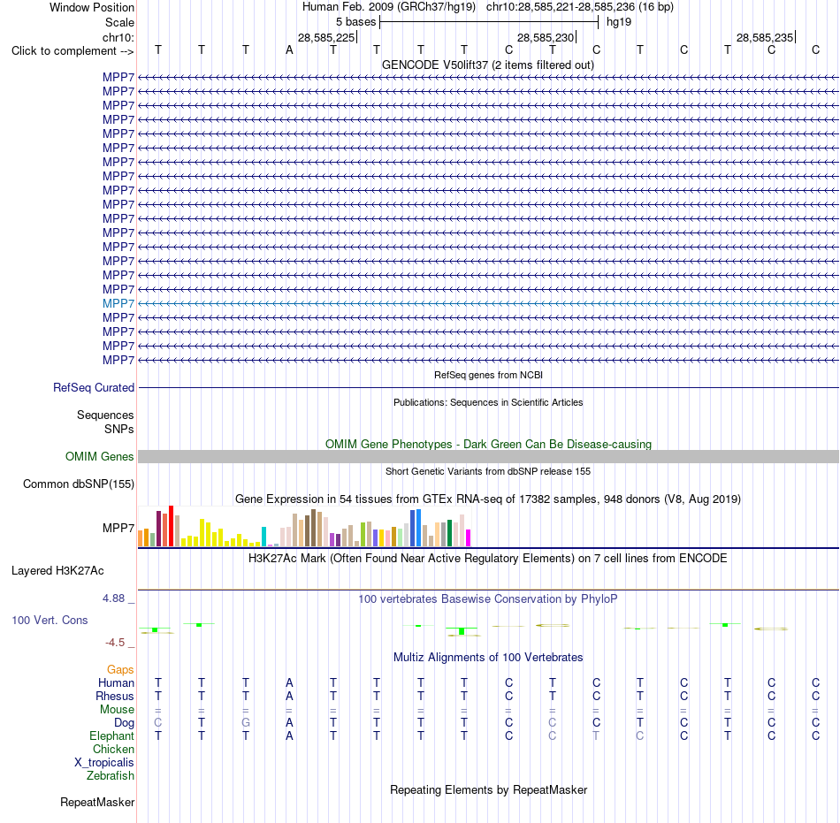Click the 4.88 upper conservation value
Screen dimensions: 840x823
pyautogui.click(x=113, y=598)
